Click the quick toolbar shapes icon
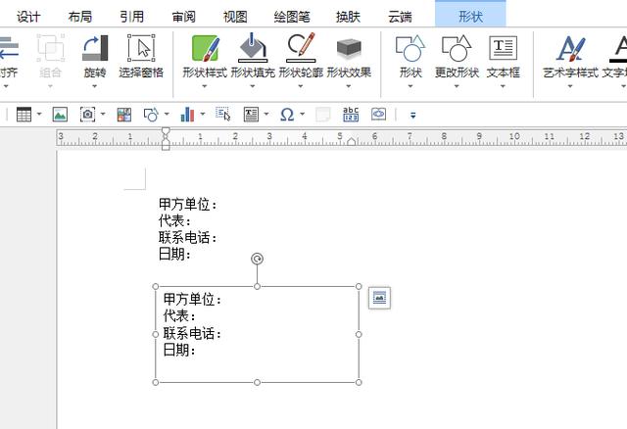Image resolution: width=627 pixels, height=429 pixels. [151, 115]
